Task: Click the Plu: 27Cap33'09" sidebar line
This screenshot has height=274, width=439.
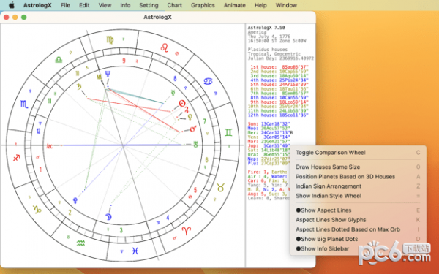Action: coord(269,163)
